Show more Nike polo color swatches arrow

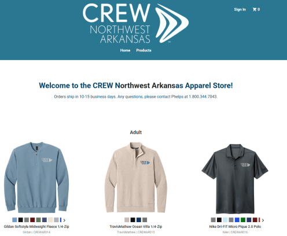(x=263, y=220)
